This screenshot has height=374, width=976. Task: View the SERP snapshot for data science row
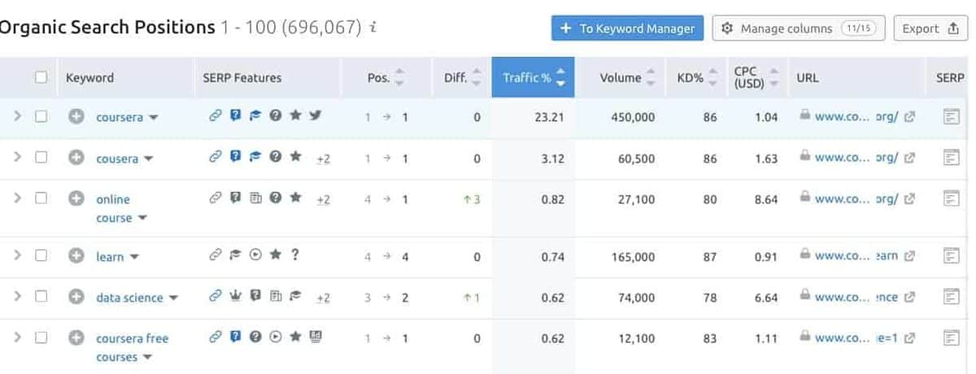pos(951,298)
